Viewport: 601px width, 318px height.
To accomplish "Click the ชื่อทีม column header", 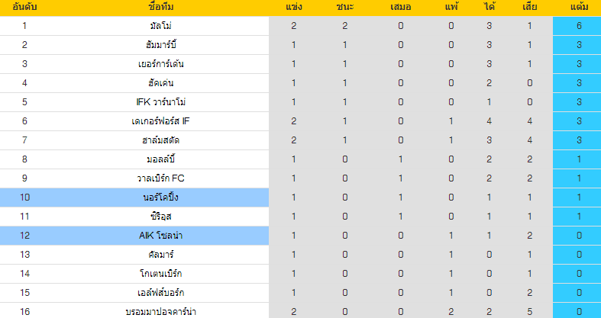I will point(161,7).
